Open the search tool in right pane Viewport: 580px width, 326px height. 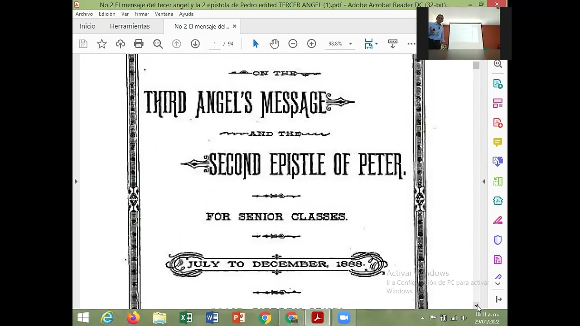click(x=498, y=64)
